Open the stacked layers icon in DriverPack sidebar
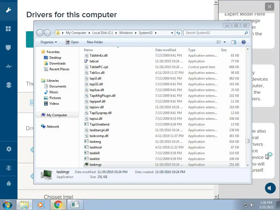This screenshot has height=210, width=280. [8, 85]
